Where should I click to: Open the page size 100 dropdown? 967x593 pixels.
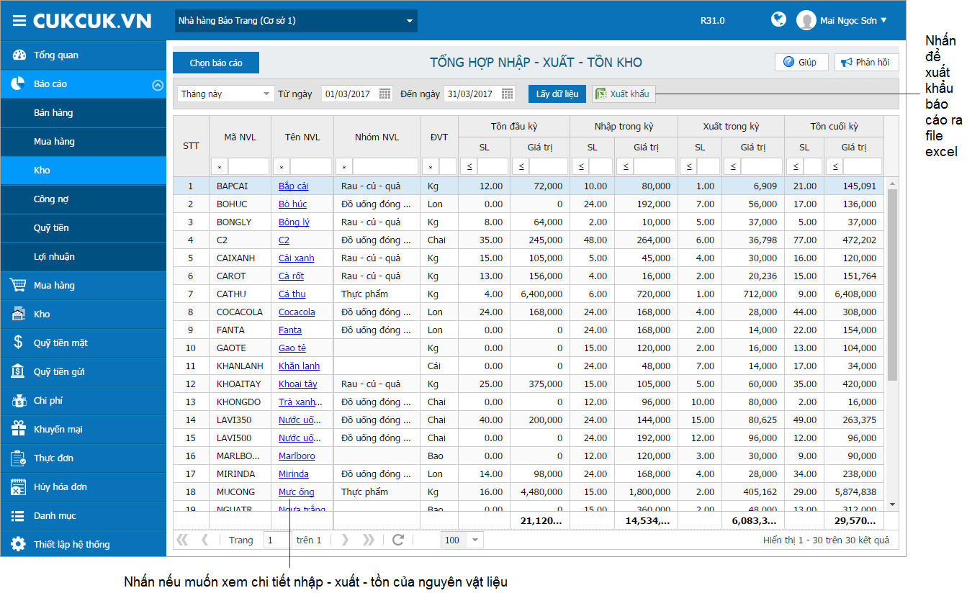click(x=475, y=540)
